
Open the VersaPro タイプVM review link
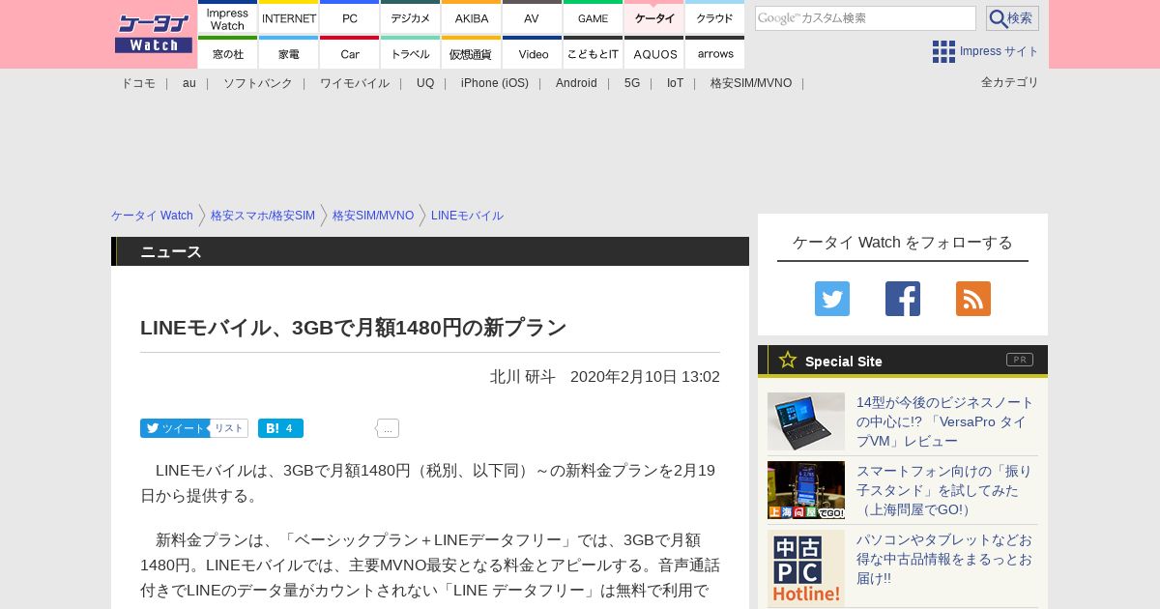coord(945,421)
